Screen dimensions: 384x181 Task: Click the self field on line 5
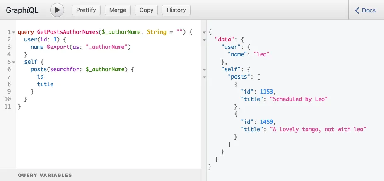[x=31, y=62]
